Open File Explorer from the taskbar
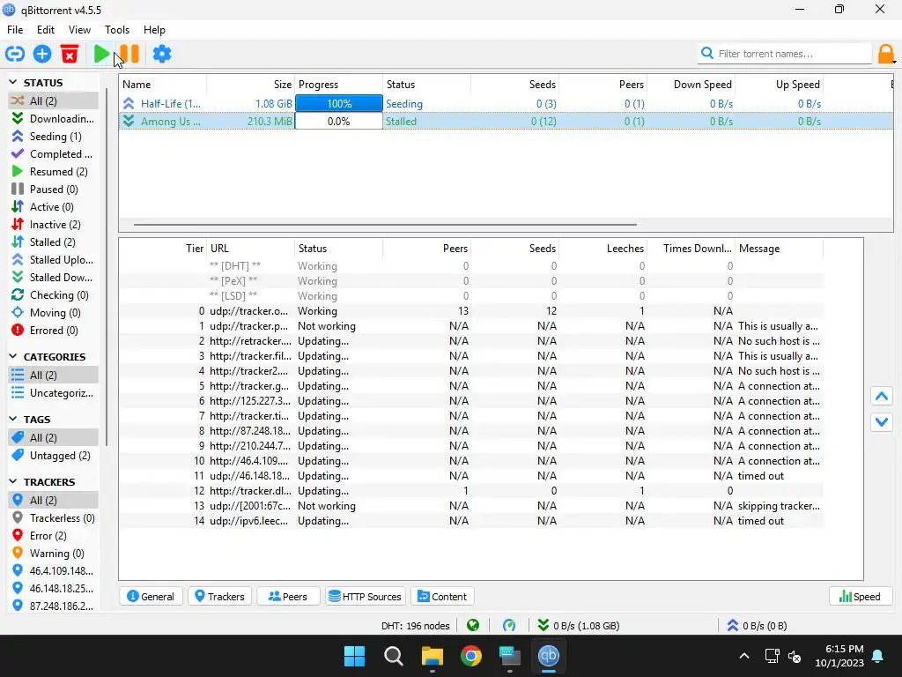 pyautogui.click(x=432, y=656)
